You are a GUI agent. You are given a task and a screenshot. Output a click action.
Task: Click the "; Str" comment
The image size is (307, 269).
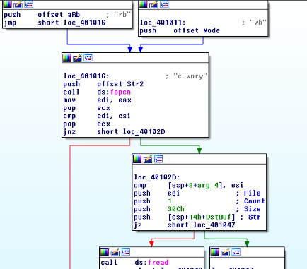tap(250, 217)
